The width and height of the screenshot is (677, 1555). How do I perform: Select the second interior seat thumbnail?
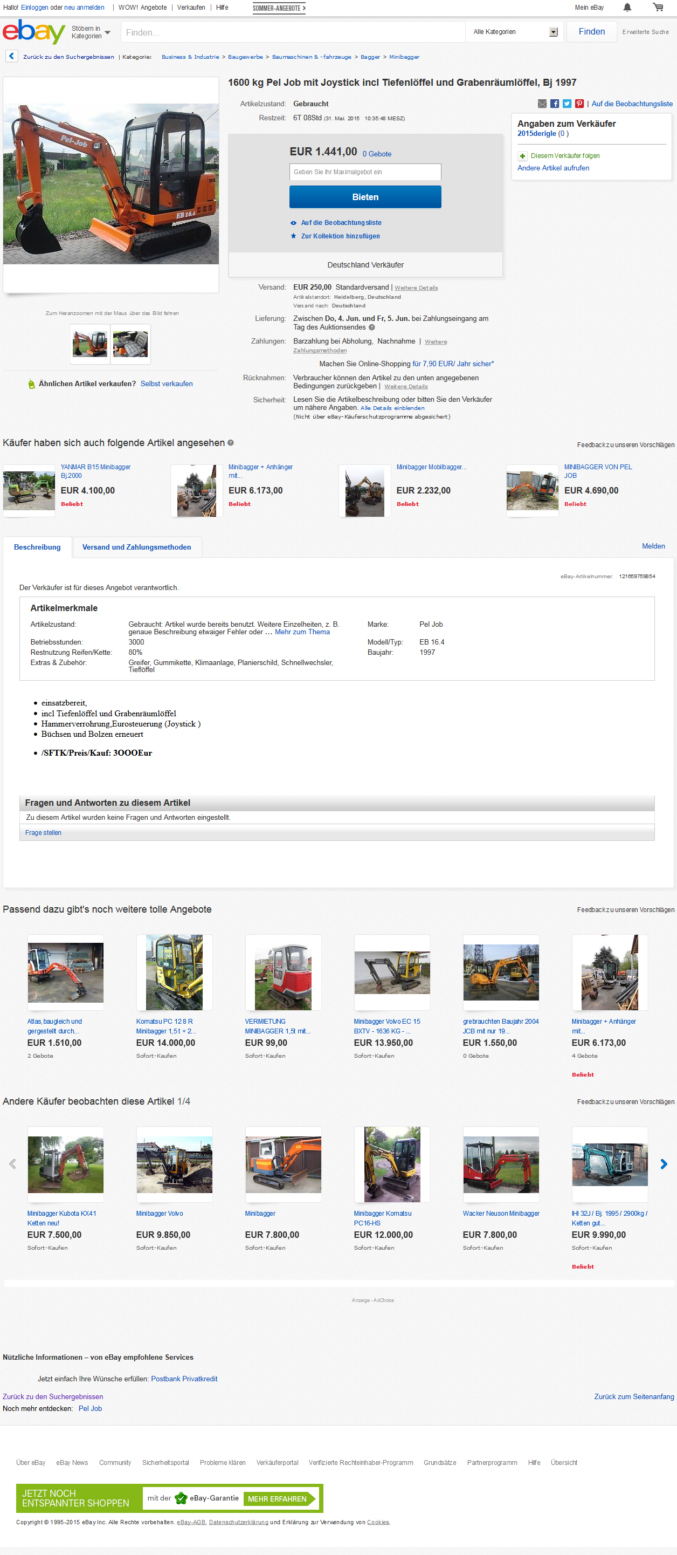pos(130,344)
